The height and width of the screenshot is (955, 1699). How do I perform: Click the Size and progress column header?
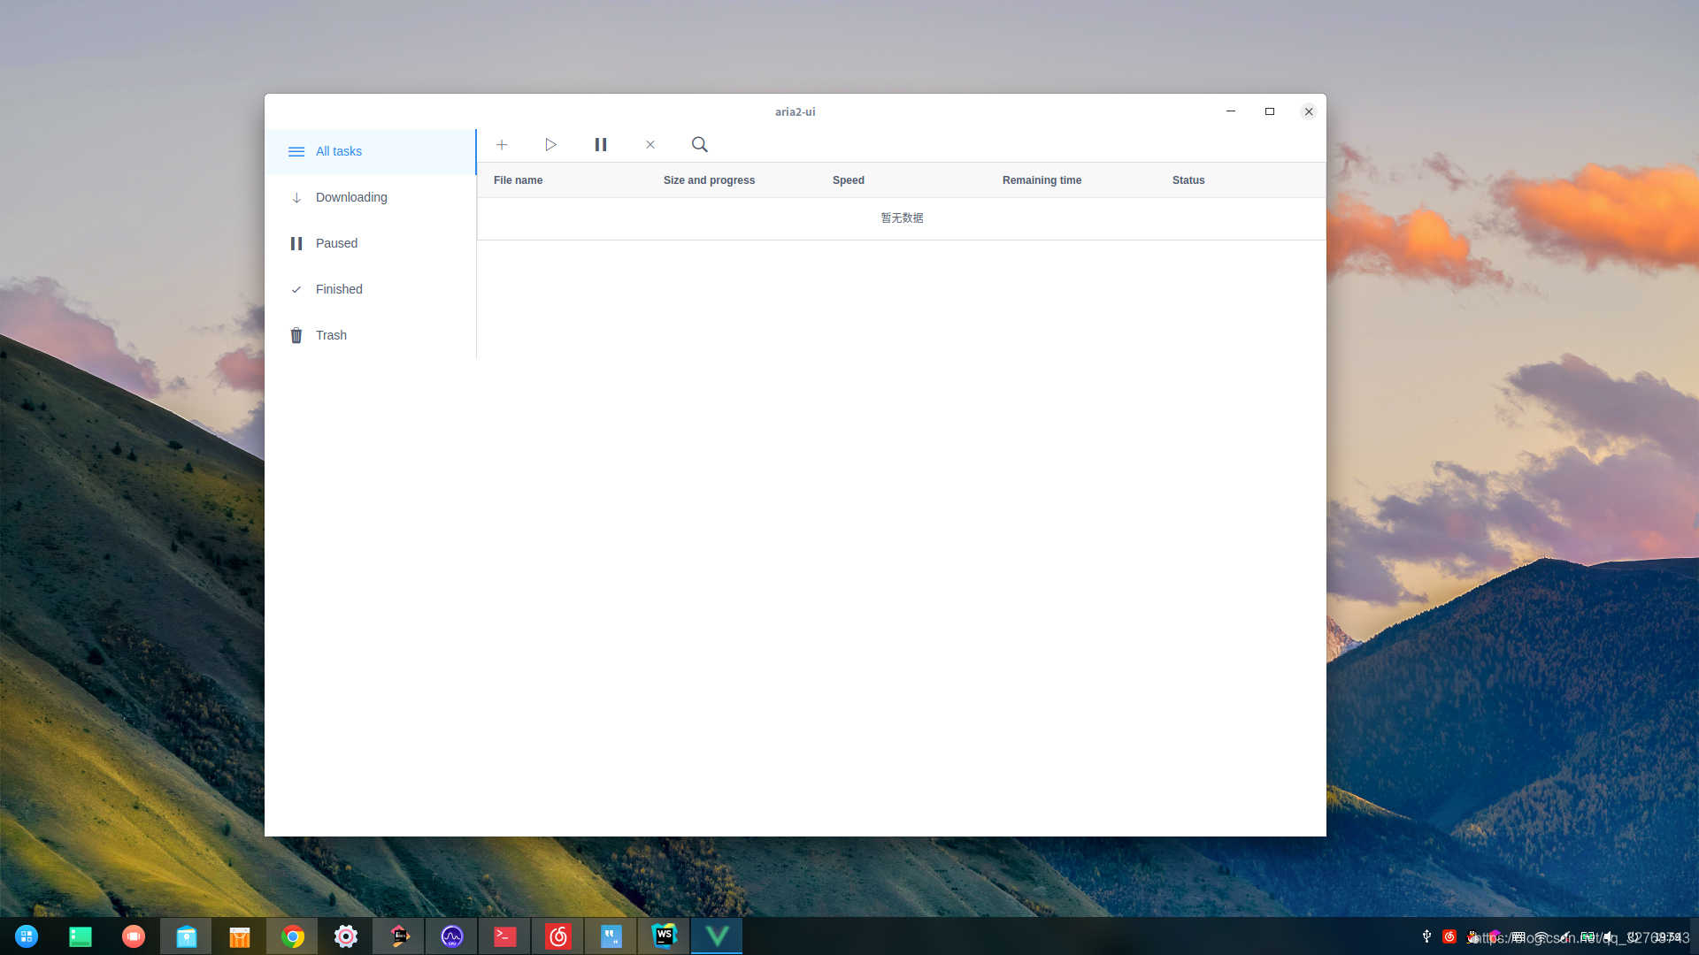point(709,180)
